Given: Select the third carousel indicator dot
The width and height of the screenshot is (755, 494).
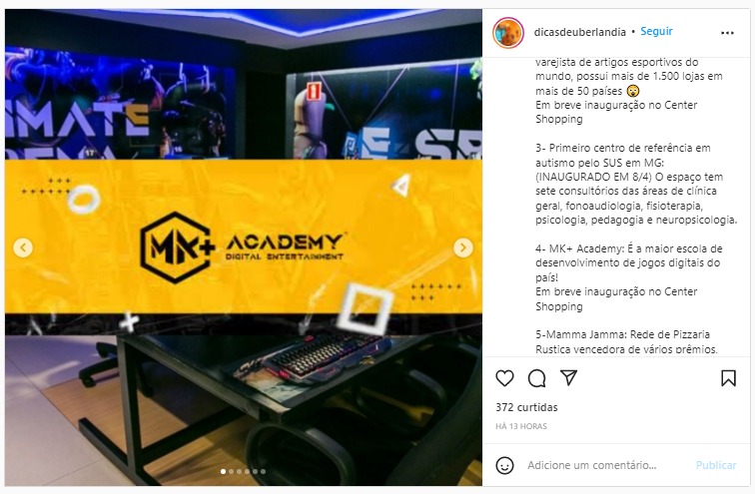Looking at the screenshot, I should click(239, 471).
